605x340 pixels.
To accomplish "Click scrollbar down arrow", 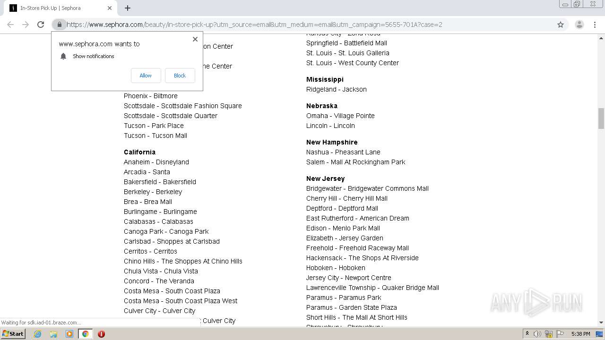I will point(601,323).
